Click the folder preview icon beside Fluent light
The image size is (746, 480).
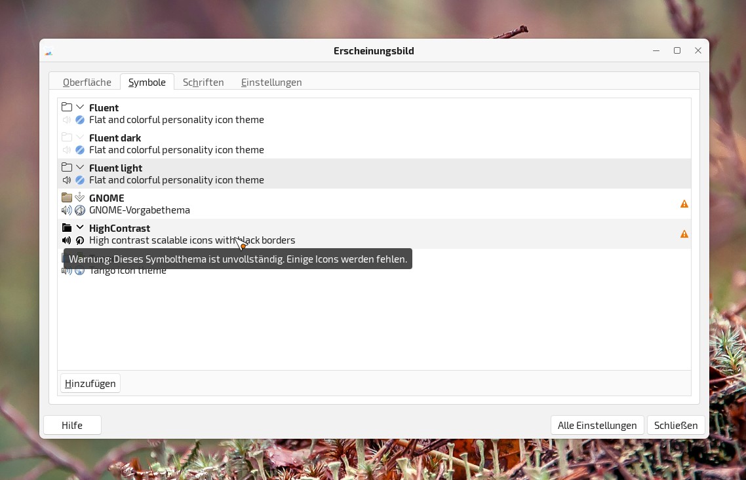67,167
